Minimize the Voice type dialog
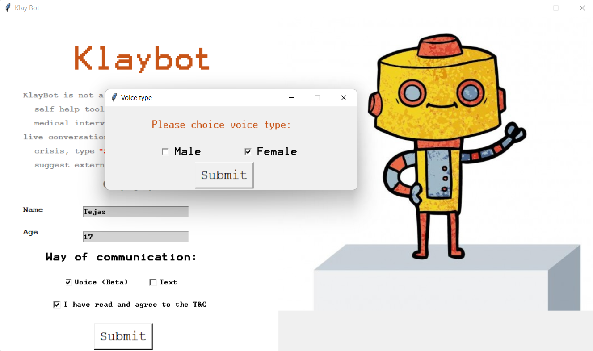The image size is (593, 351). [x=291, y=97]
